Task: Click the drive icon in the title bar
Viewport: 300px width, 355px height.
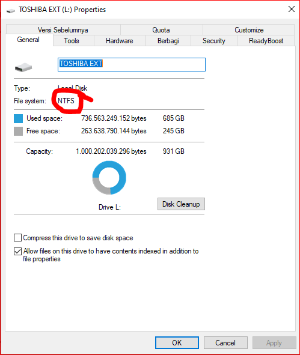Action: click(x=11, y=11)
